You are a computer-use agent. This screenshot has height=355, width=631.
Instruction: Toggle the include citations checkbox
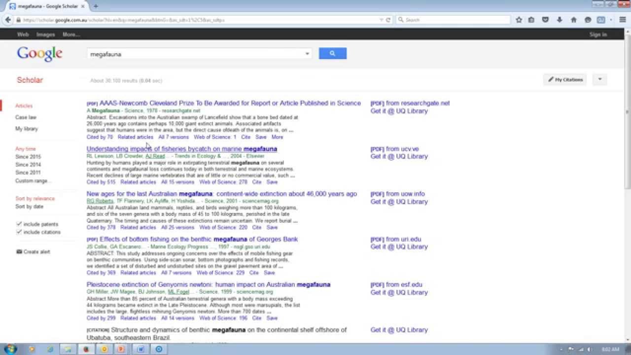point(19,232)
